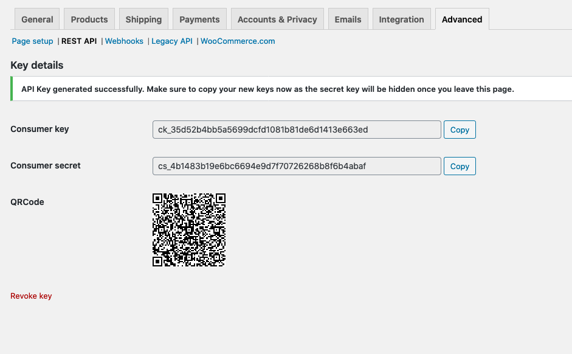Select the REST API sub-section
The width and height of the screenshot is (572, 354).
79,41
